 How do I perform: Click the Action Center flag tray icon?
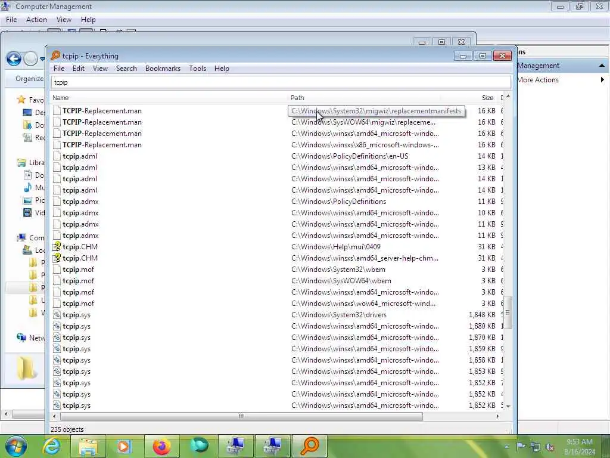coord(521,447)
